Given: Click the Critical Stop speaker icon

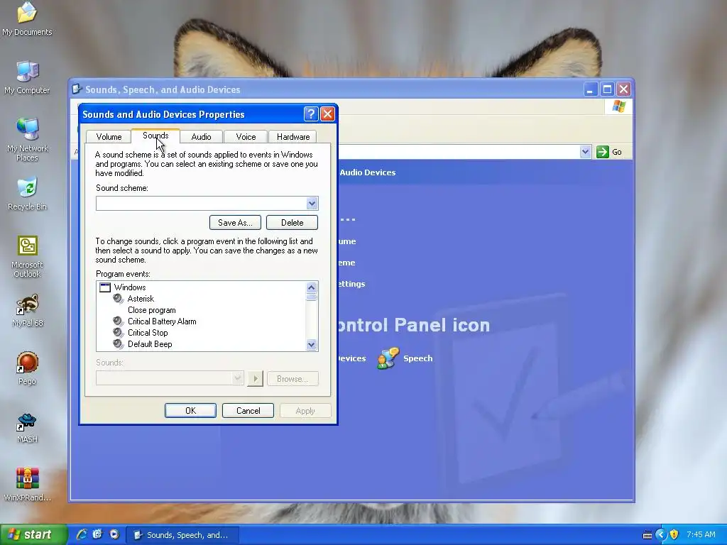Looking at the screenshot, I should [x=119, y=333].
